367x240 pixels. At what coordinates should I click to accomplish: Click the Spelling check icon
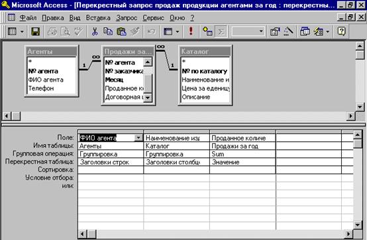[78, 31]
